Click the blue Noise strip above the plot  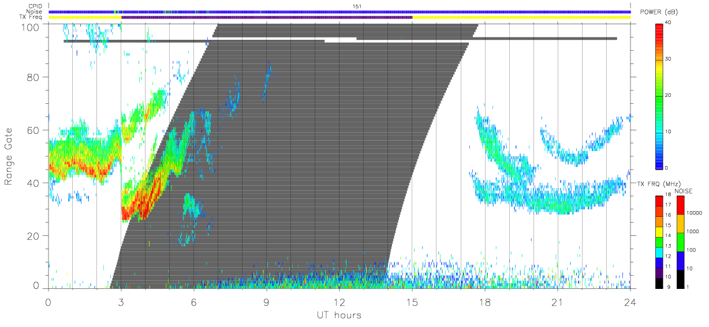339,12
